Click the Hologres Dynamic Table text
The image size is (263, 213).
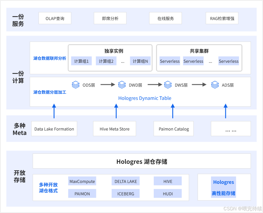[x=145, y=98]
